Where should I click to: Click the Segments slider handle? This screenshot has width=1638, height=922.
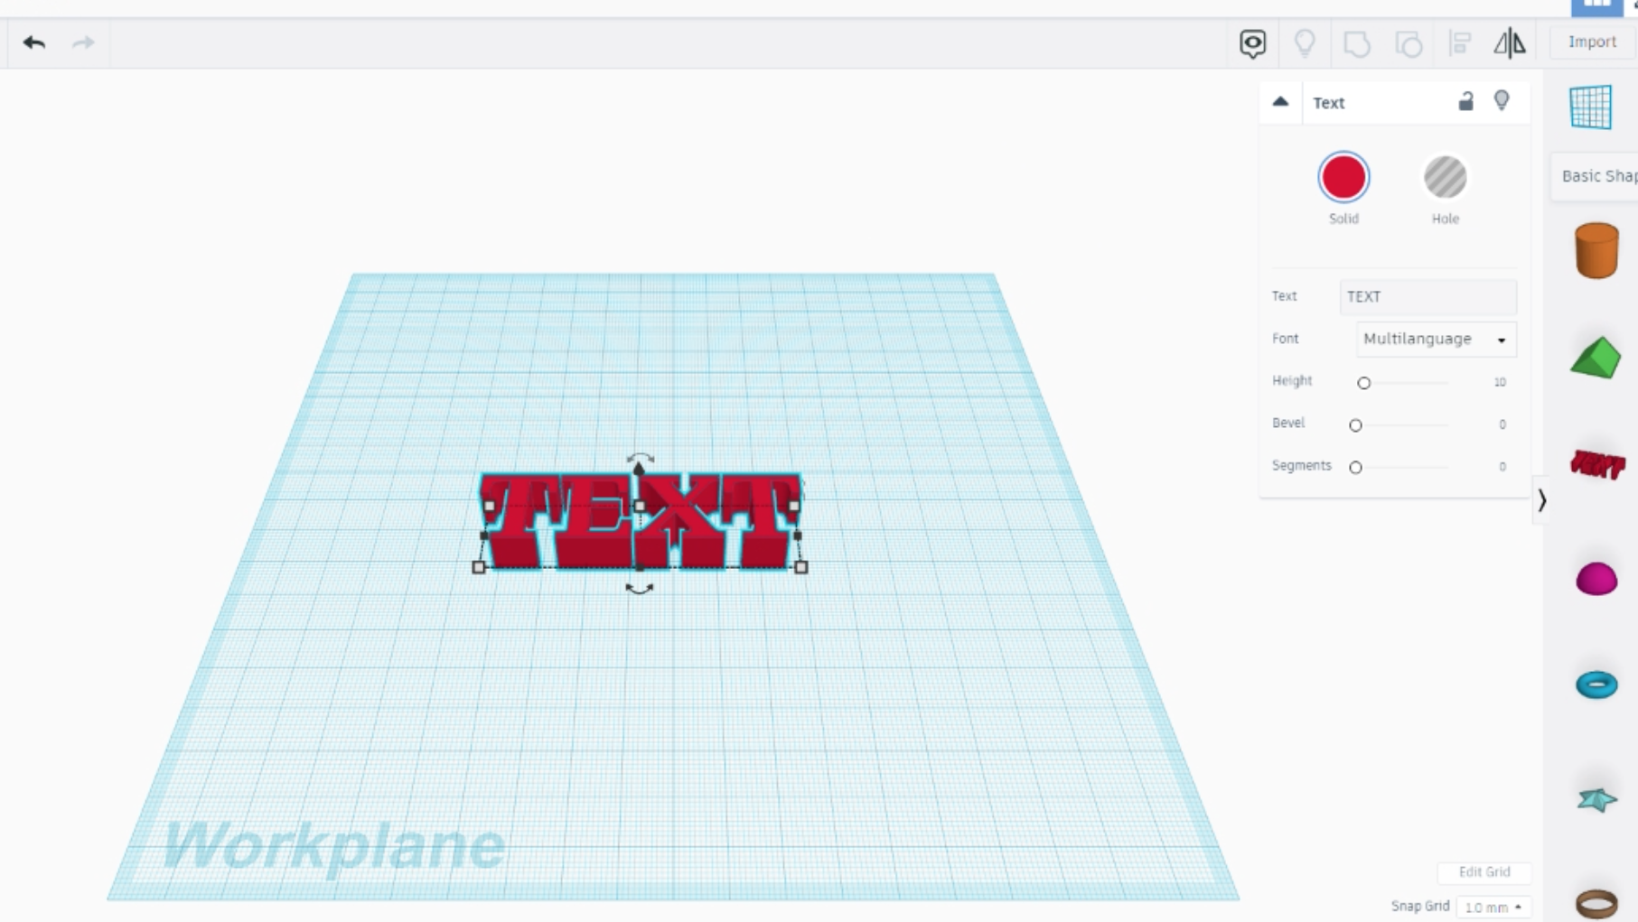(x=1355, y=468)
